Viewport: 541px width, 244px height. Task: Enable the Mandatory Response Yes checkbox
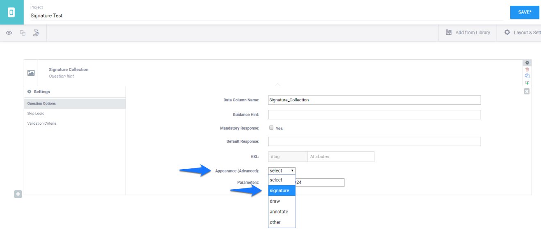[x=271, y=128]
